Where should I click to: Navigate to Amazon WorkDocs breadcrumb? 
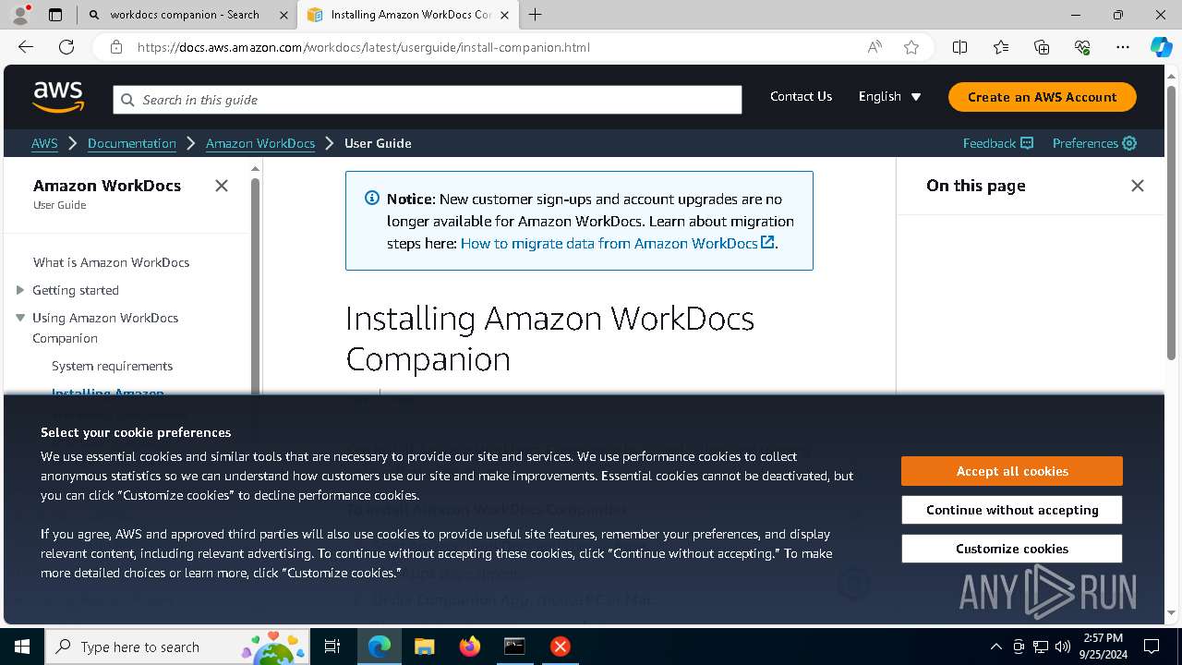click(260, 143)
